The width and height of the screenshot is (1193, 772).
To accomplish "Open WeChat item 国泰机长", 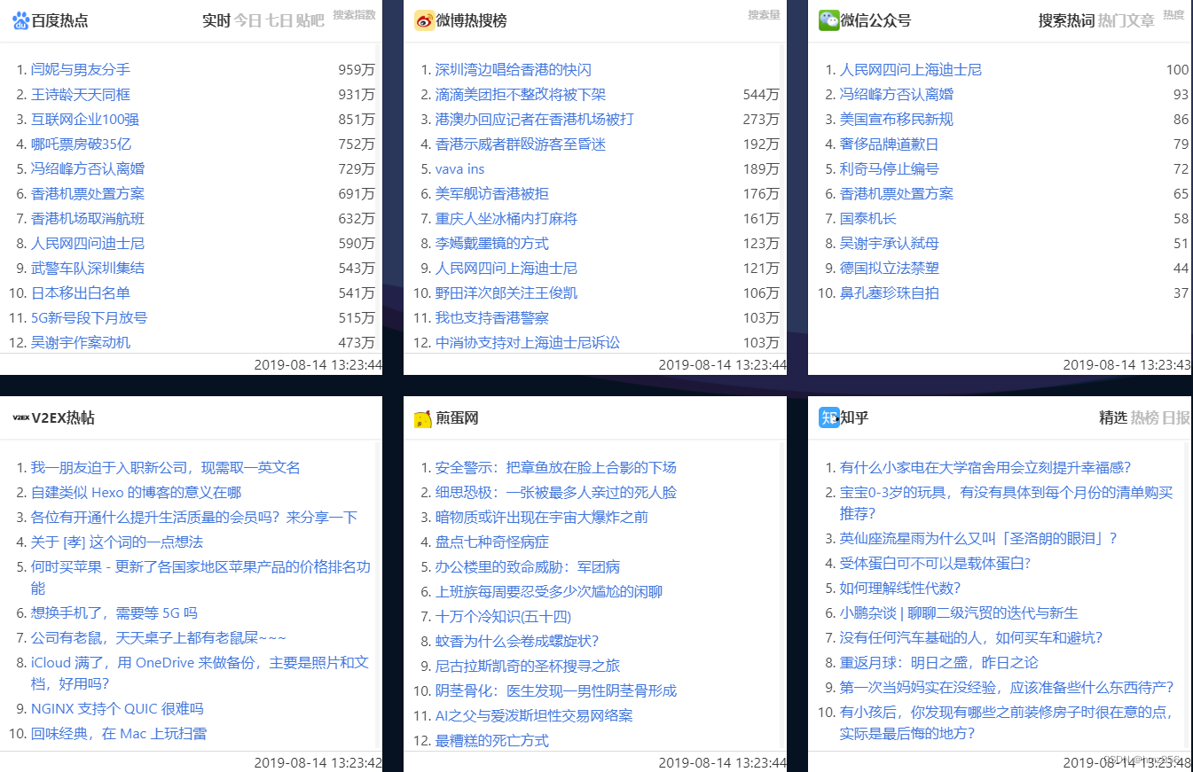I will (868, 218).
